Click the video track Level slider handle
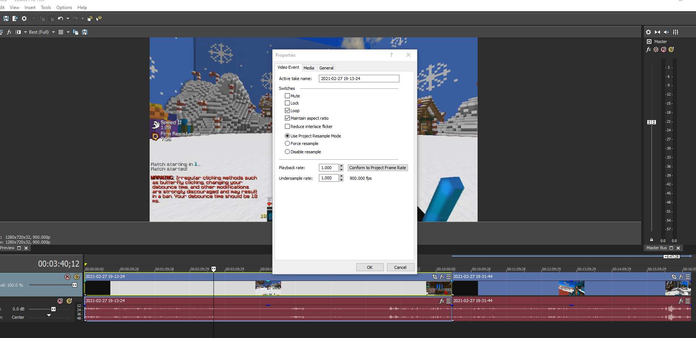The height and width of the screenshot is (338, 696). 74,285
